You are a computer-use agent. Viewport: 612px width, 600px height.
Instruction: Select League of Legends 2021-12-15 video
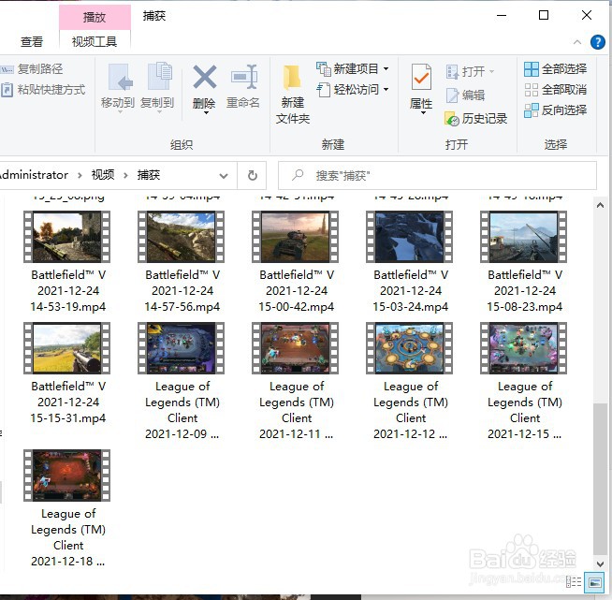tap(523, 348)
